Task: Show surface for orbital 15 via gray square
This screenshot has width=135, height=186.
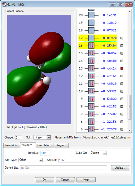Action: tap(122, 53)
